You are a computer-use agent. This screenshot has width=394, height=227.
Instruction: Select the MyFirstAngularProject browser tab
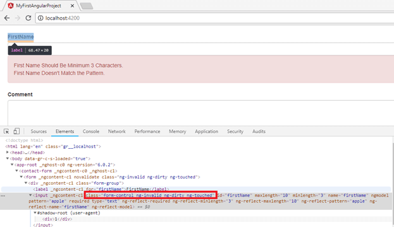point(42,6)
